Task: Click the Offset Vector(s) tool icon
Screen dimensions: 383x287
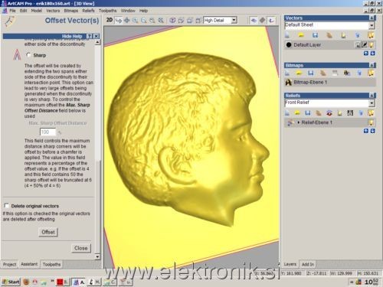Action: click(x=10, y=21)
